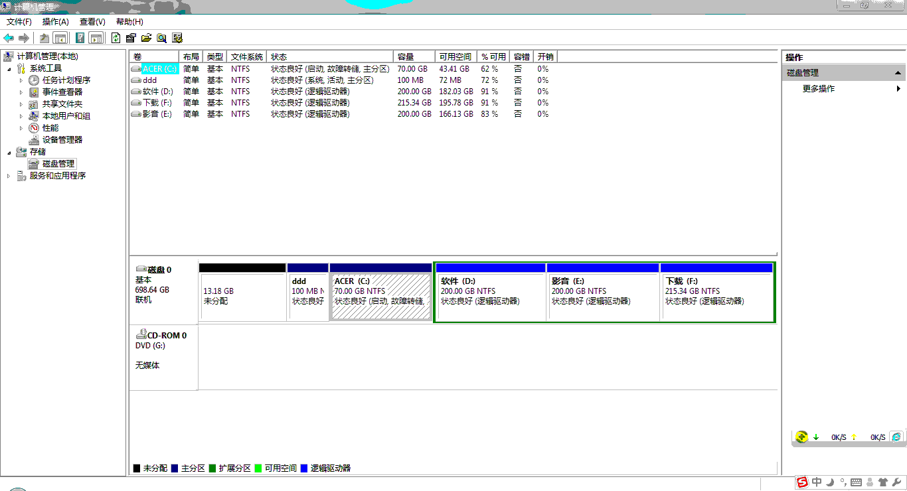The height and width of the screenshot is (491, 907).
Task: Collapse the 系统工具 tree node
Action: tap(9, 68)
